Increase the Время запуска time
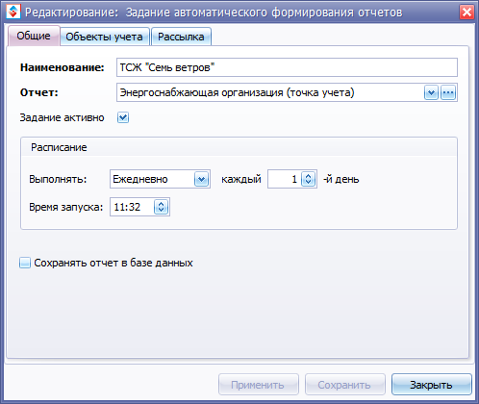 click(x=162, y=204)
